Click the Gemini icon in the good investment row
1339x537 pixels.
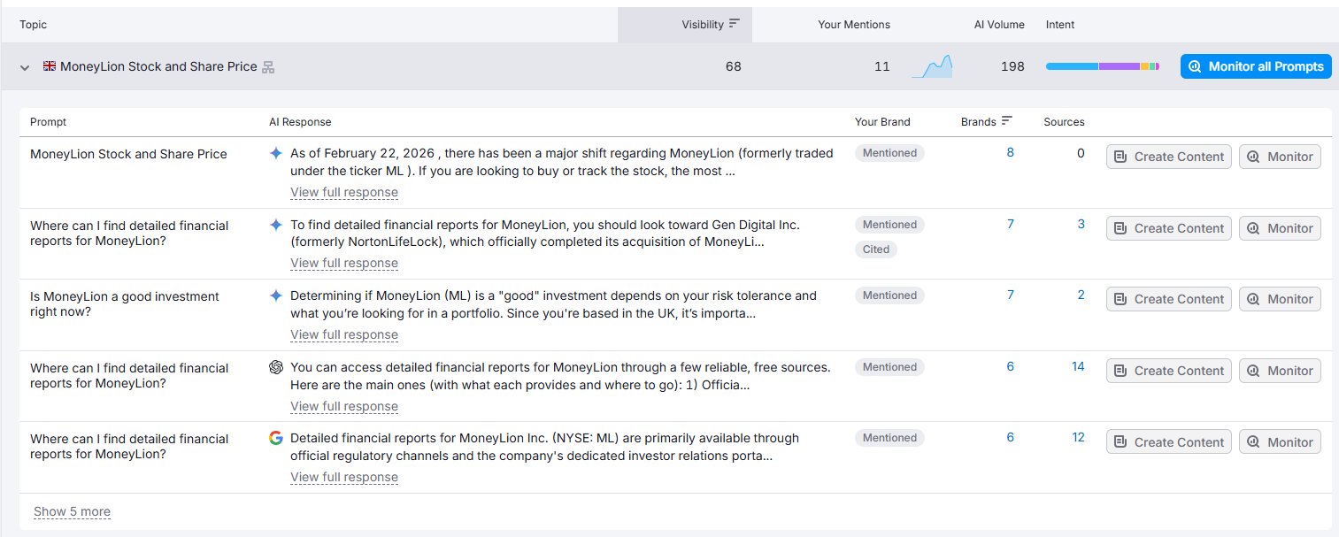[276, 295]
